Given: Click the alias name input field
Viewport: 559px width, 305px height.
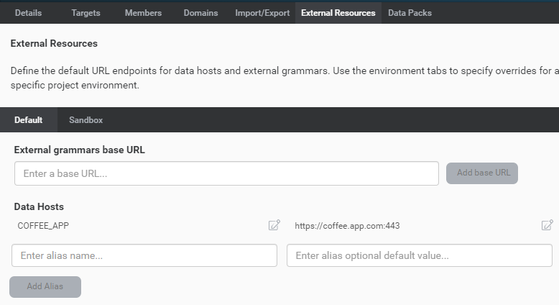Looking at the screenshot, I should point(144,255).
